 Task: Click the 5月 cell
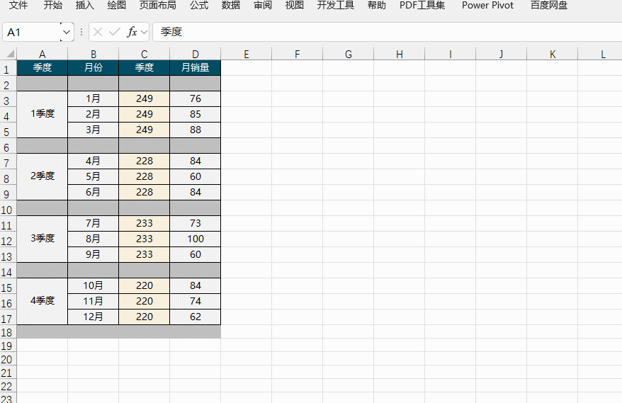pyautogui.click(x=94, y=176)
